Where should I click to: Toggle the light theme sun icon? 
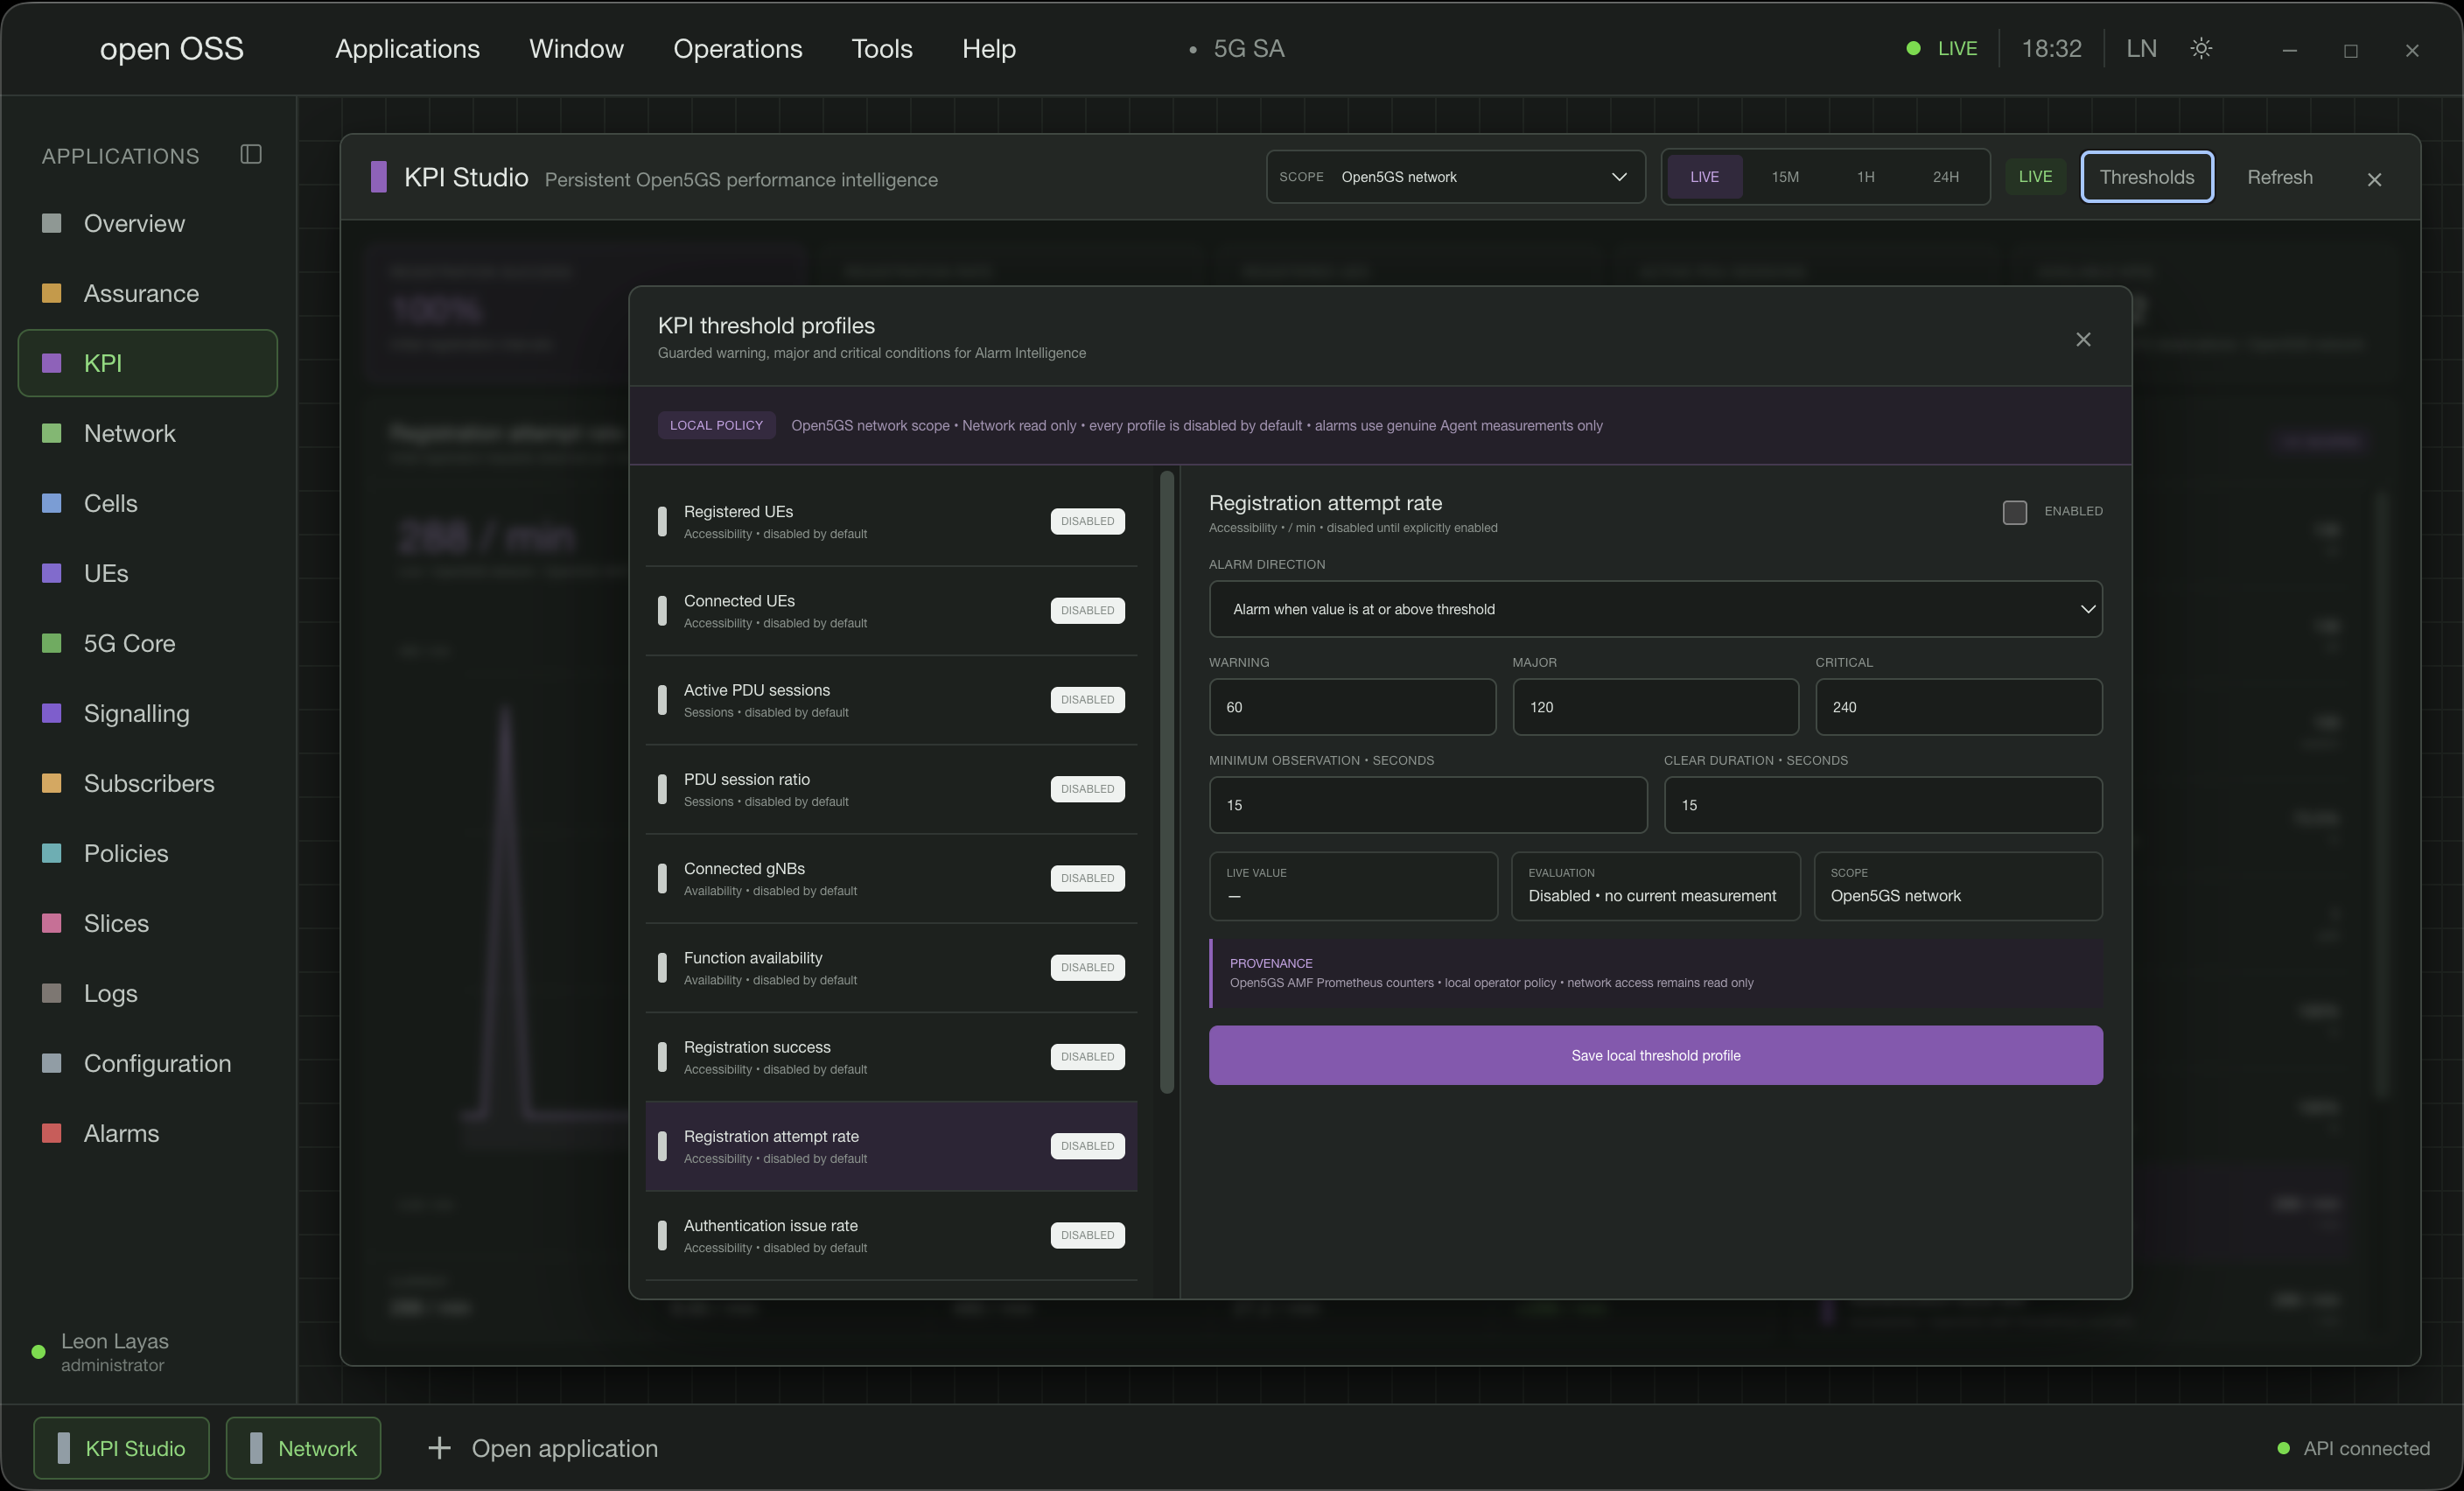(2201, 48)
